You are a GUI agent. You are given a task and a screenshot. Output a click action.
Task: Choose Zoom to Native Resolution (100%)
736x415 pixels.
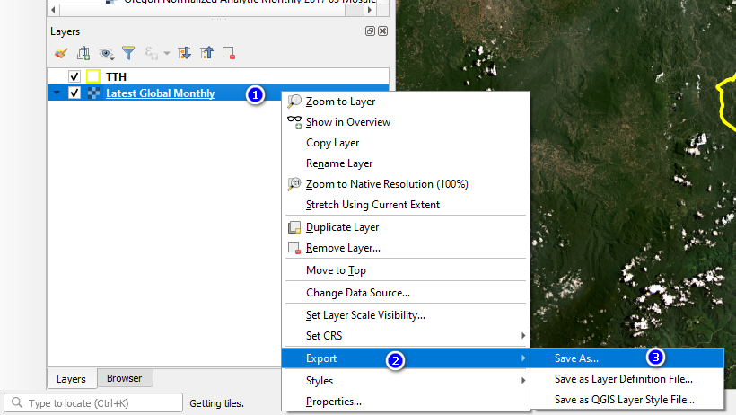[x=406, y=184]
